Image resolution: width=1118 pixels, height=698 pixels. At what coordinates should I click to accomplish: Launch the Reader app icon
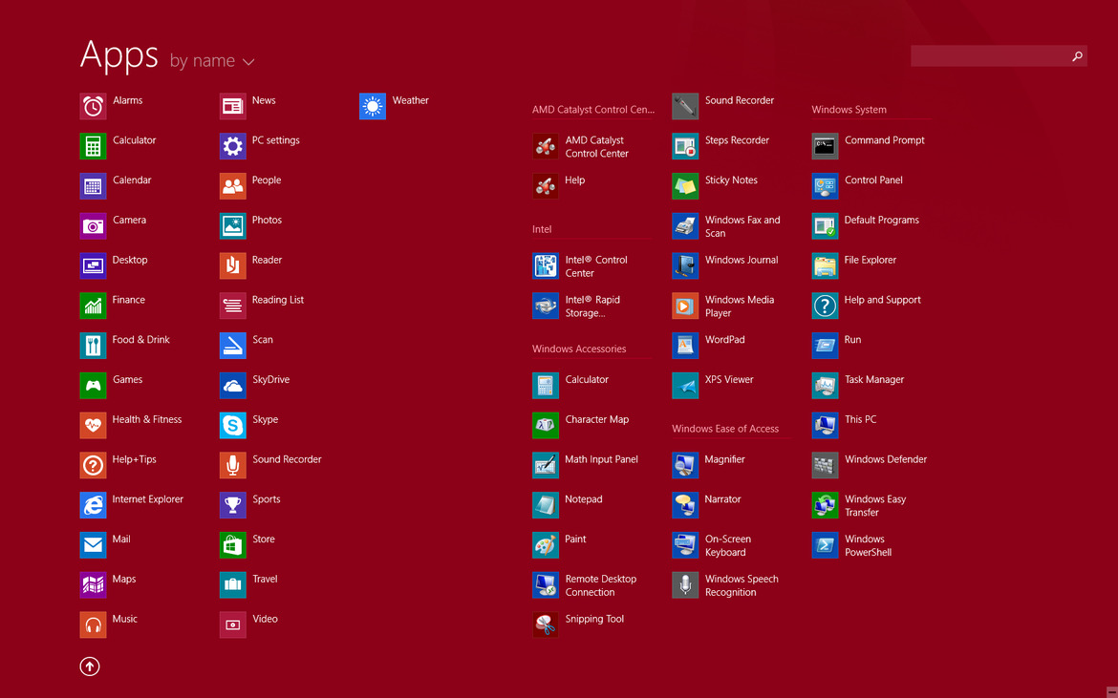tap(232, 265)
